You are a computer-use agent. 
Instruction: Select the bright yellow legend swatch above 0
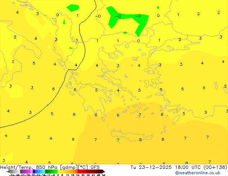point(59,171)
